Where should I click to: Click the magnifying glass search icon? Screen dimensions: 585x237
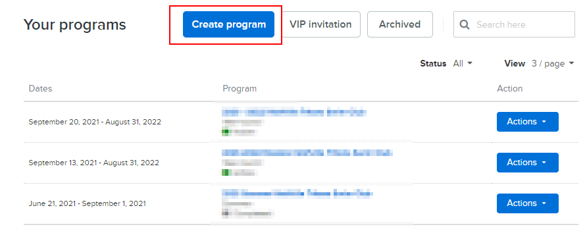465,24
